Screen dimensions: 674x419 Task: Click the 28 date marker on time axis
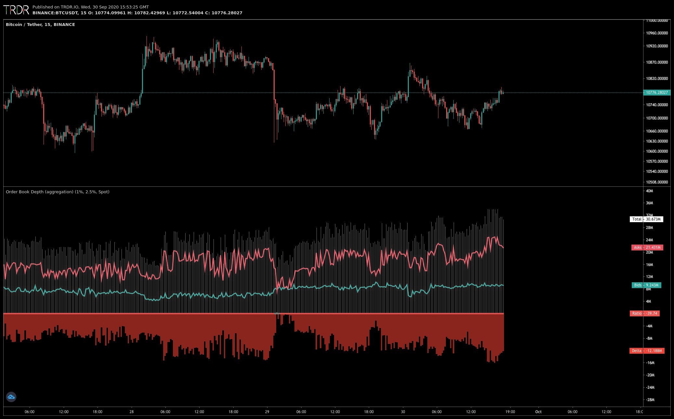pyautogui.click(x=131, y=412)
